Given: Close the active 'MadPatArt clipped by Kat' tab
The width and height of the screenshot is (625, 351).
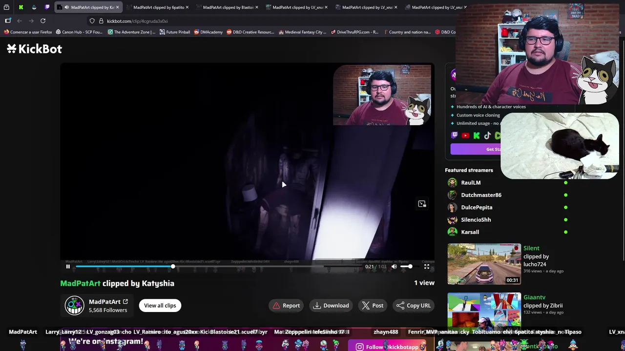Looking at the screenshot, I should tap(117, 7).
